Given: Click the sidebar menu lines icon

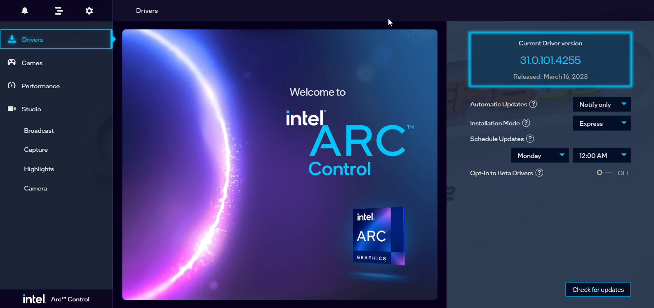Looking at the screenshot, I should tap(59, 11).
